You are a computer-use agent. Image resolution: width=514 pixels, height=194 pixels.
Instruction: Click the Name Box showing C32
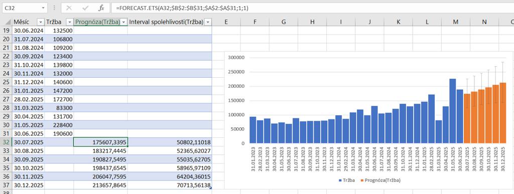click(x=25, y=8)
